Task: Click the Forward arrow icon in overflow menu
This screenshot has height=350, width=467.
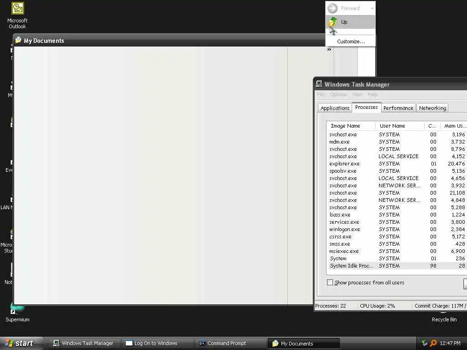Action: pos(332,8)
